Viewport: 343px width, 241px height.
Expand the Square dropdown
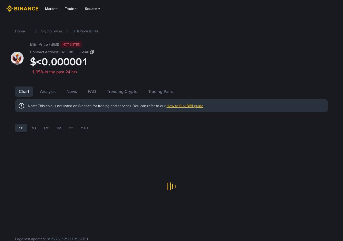coord(92,9)
